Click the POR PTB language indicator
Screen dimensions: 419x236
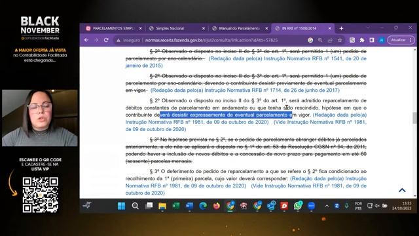[358, 206]
